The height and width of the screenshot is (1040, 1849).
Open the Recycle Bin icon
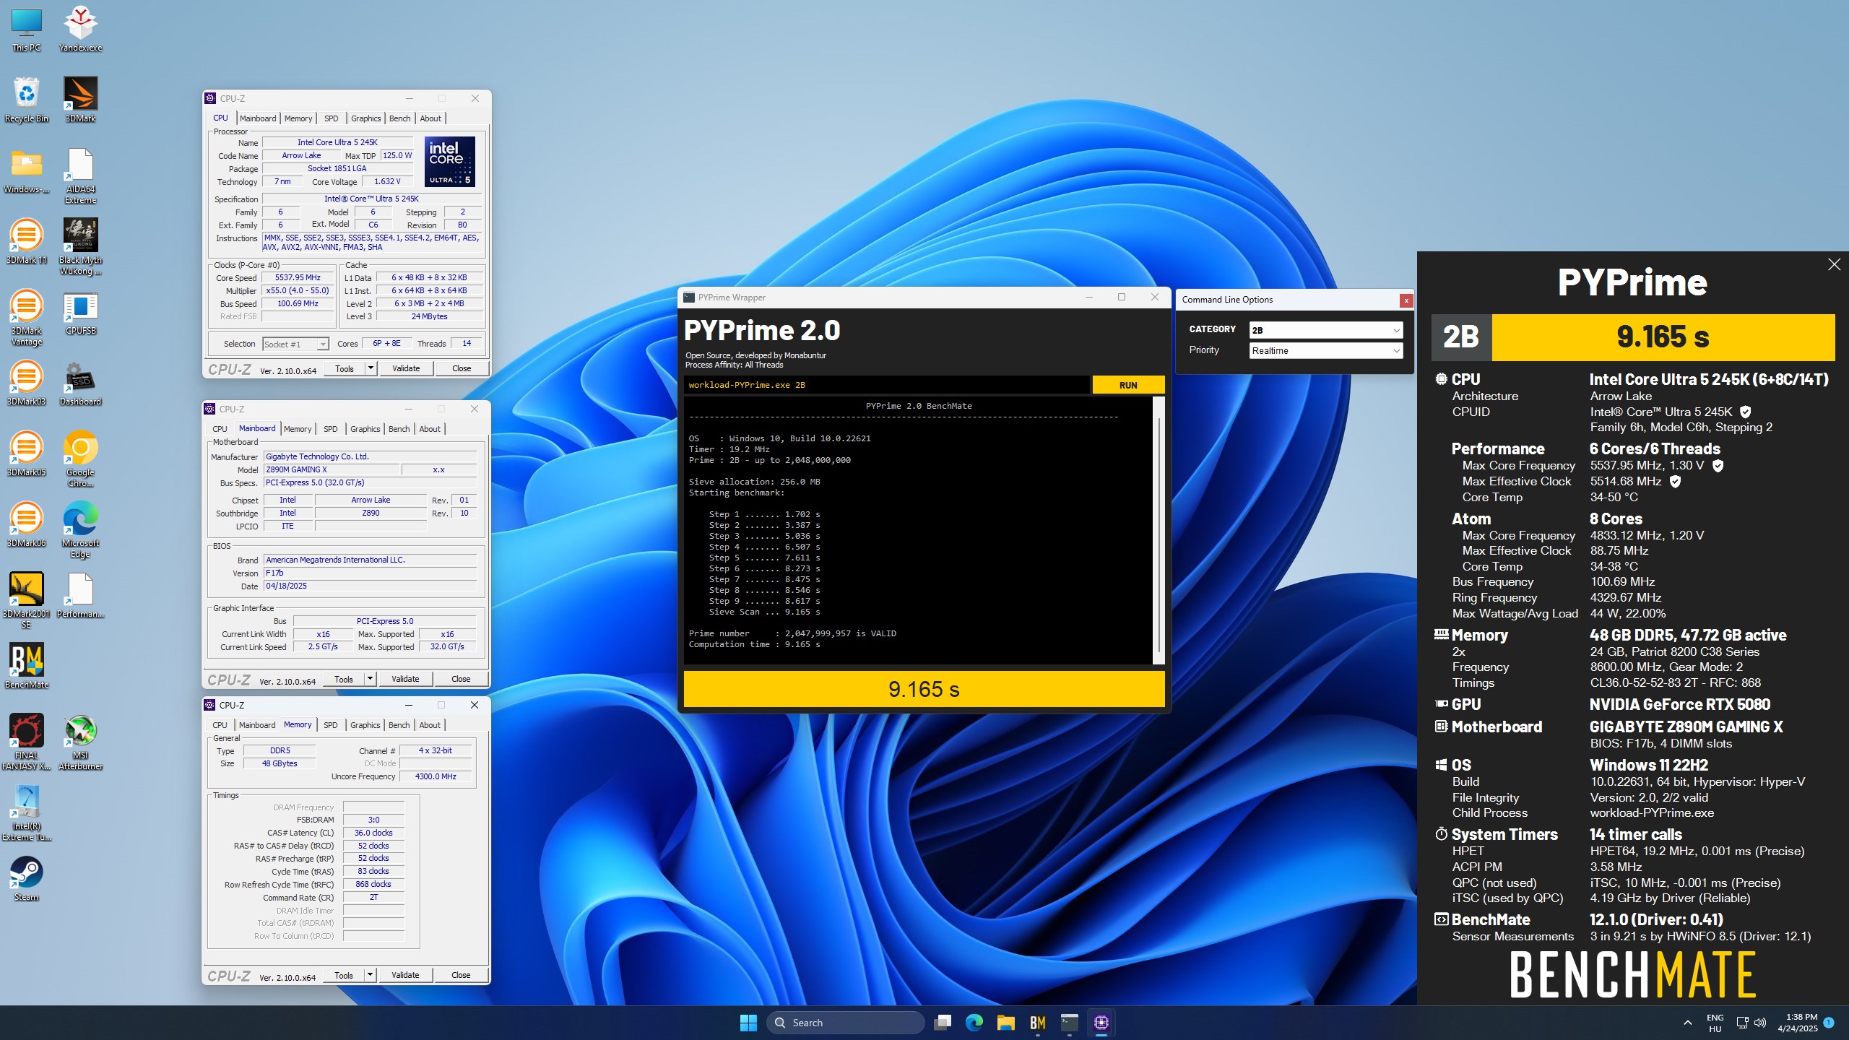[27, 100]
